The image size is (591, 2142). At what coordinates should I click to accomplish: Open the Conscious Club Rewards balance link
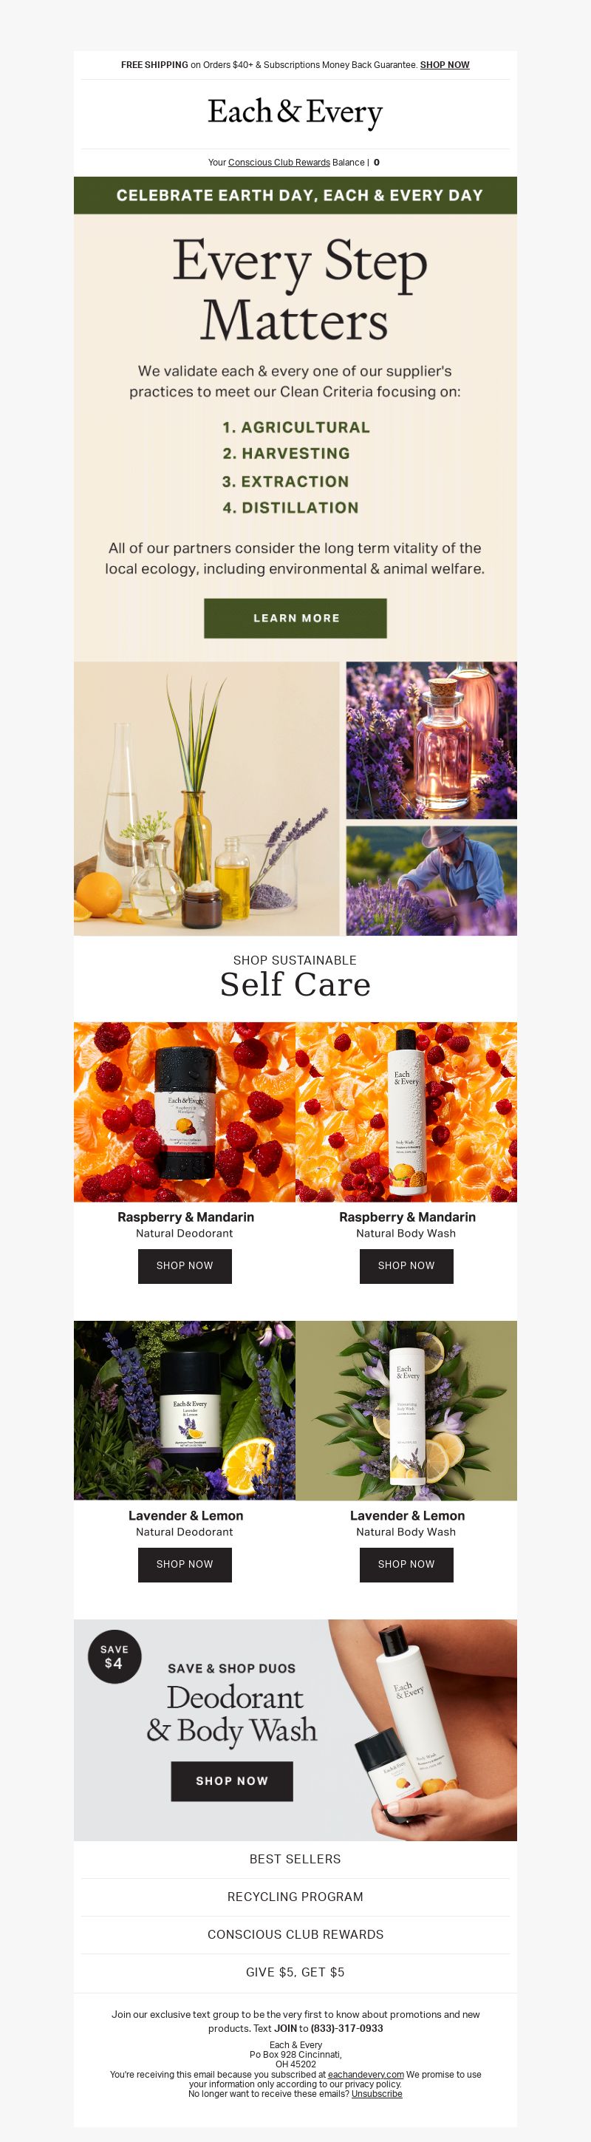(x=279, y=163)
